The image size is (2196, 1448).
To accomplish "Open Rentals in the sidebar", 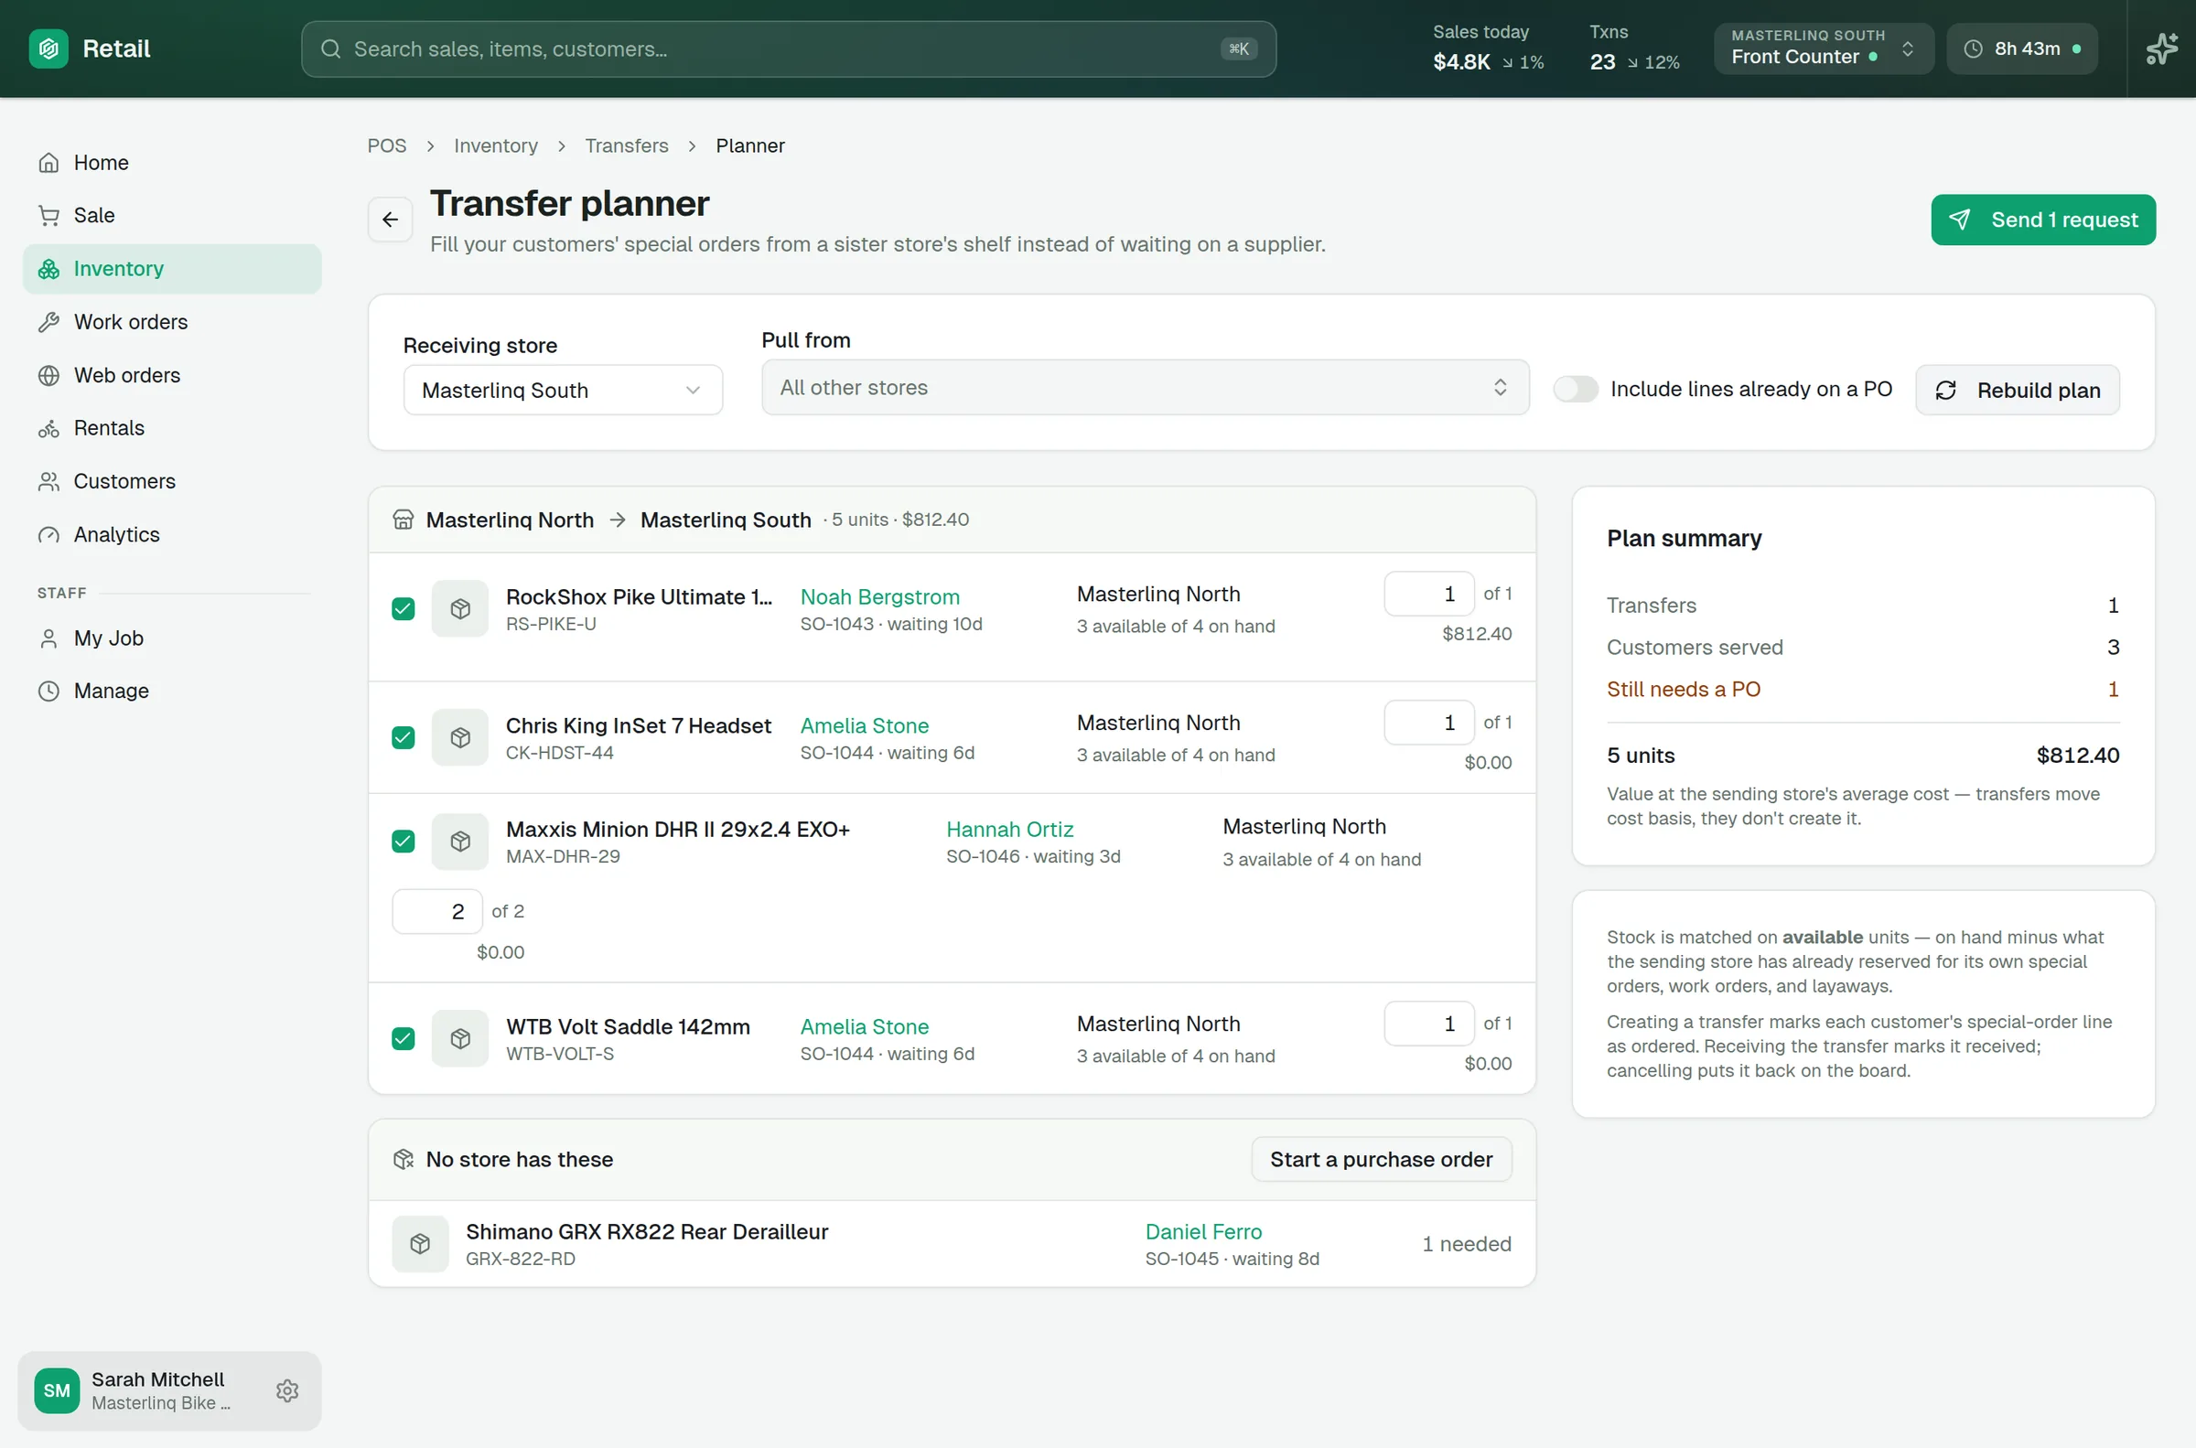I will (x=173, y=428).
